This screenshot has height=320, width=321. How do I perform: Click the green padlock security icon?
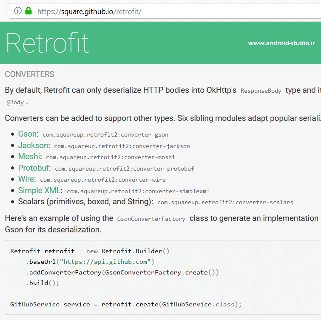point(28,11)
